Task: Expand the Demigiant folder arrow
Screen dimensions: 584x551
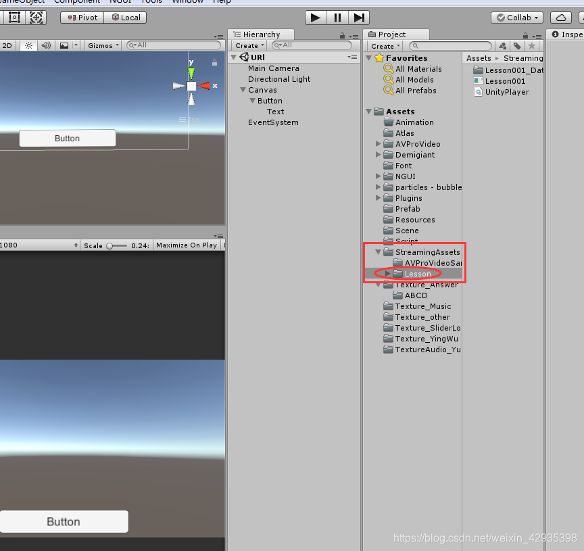Action: 378,154
